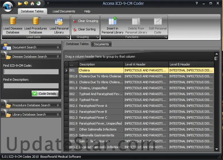Screen dimensions: 223x160
Task: Click the Library Database Search funnel icon
Action: (7, 113)
